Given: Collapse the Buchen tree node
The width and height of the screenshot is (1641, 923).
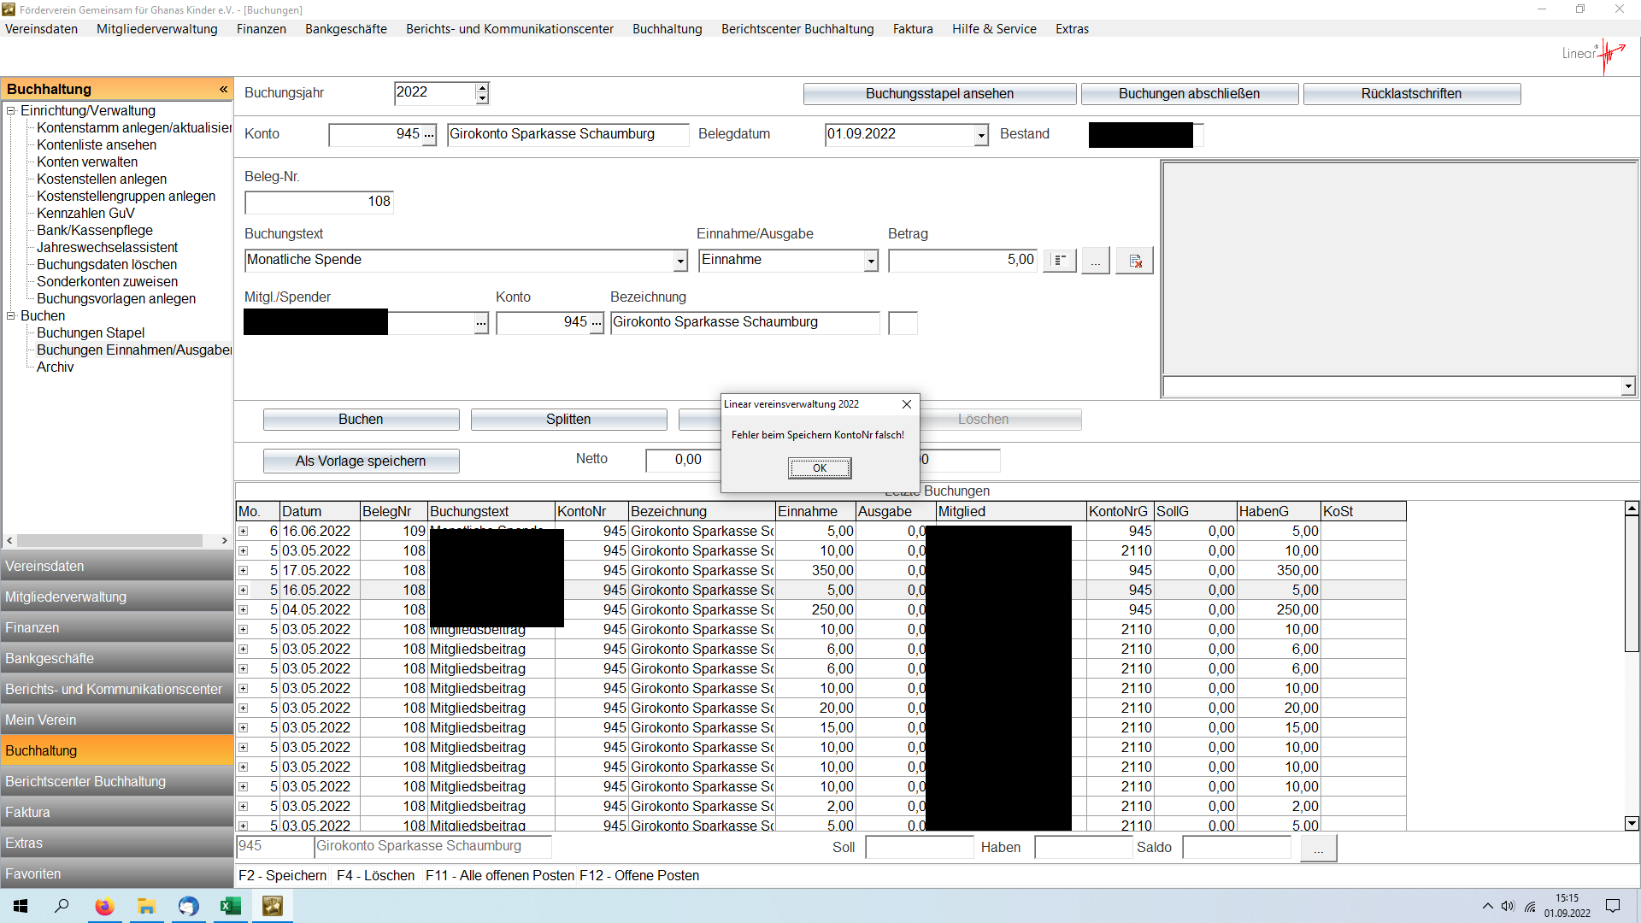Looking at the screenshot, I should click(x=11, y=315).
